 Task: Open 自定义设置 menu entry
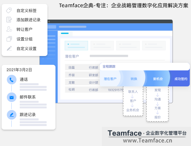pyautogui.click(x=27, y=49)
